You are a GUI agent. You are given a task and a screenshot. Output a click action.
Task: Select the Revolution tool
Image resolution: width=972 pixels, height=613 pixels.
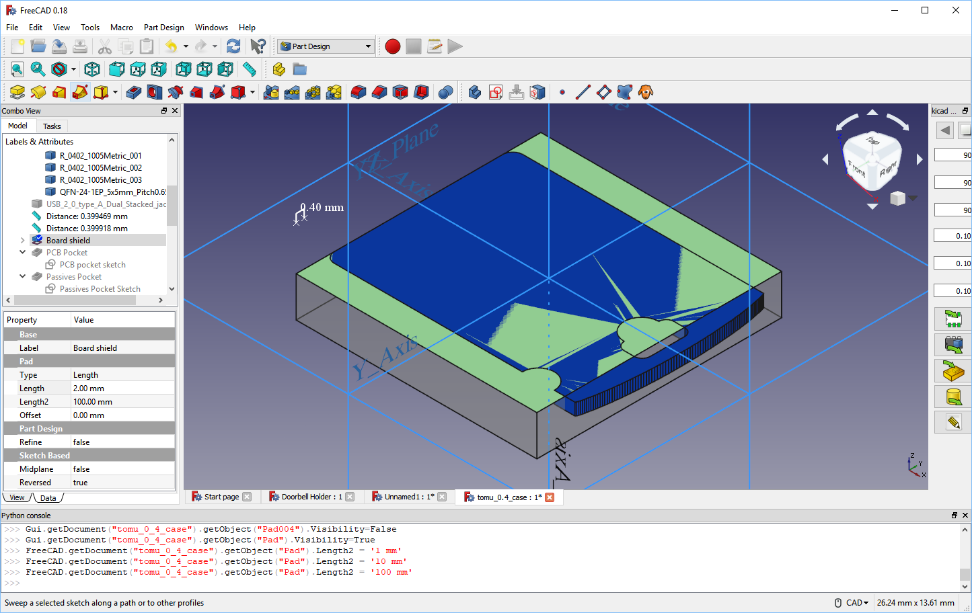click(x=38, y=92)
